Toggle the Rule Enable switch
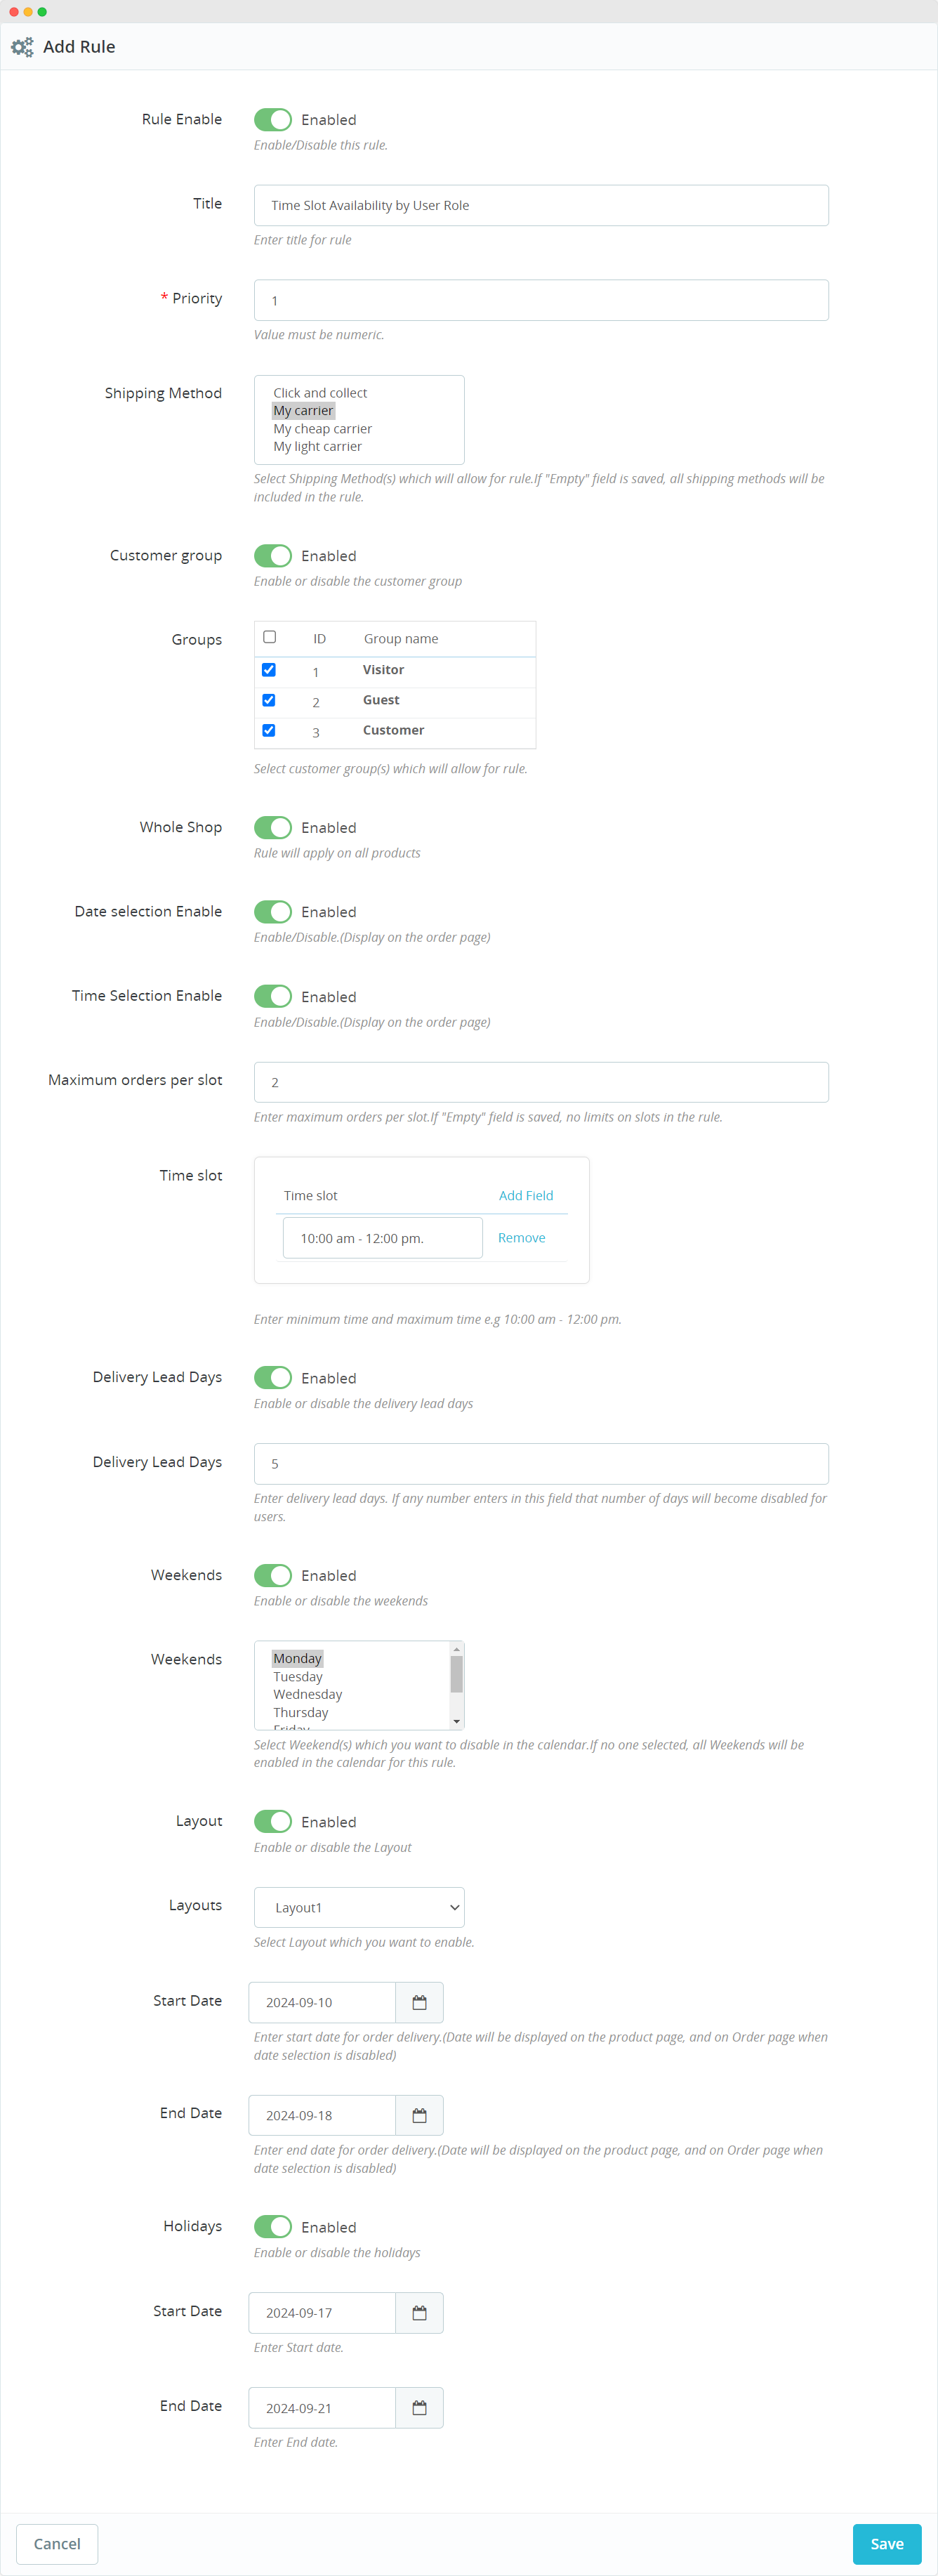Image resolution: width=938 pixels, height=2576 pixels. pos(272,120)
